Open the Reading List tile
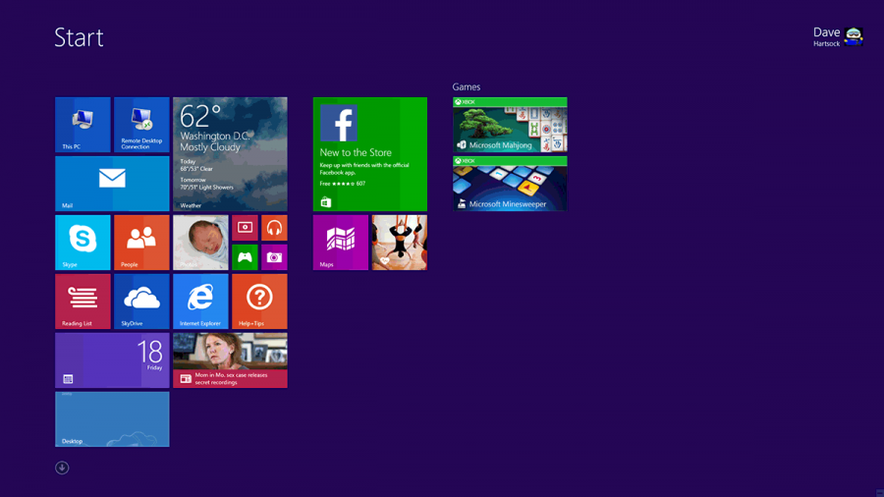The height and width of the screenshot is (497, 884). [83, 302]
